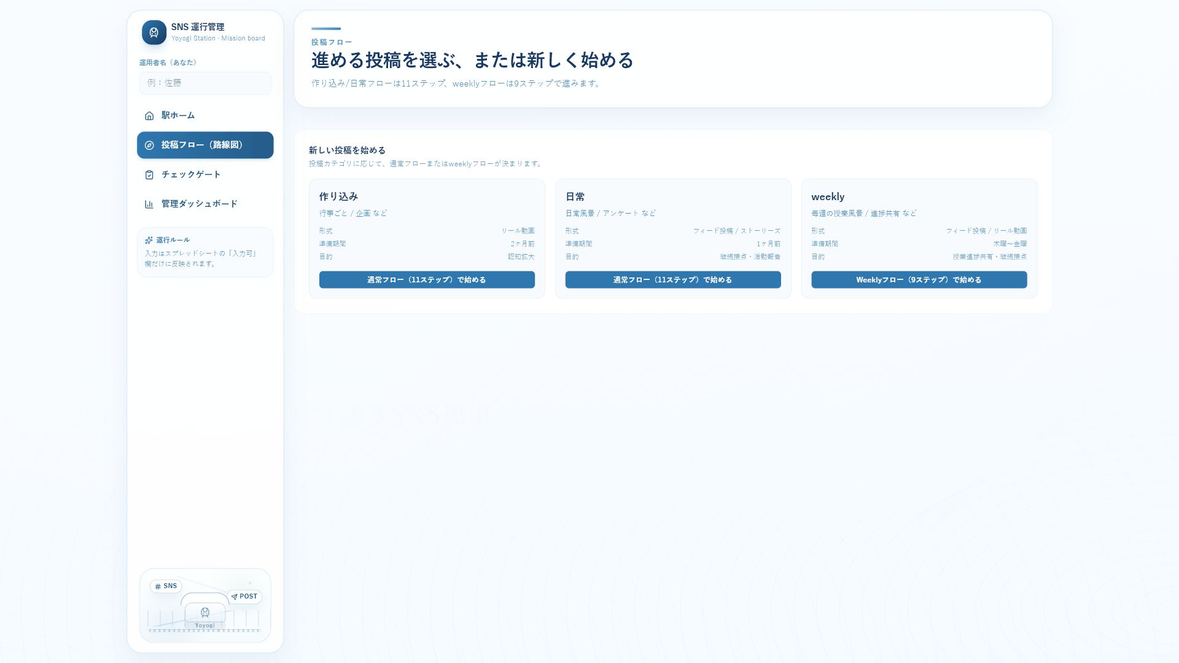This screenshot has height=663, width=1179.
Task: Click the Yoyogi Station · Mission board subtitle
Action: click(218, 38)
